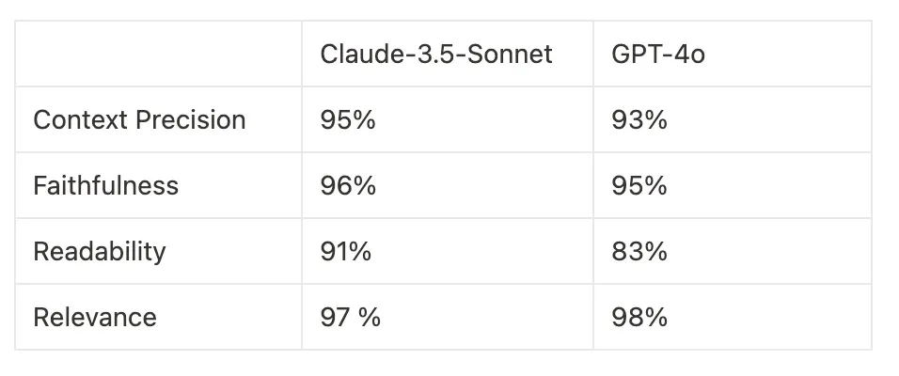Click GPT-4o's 83% Readability value

click(639, 252)
